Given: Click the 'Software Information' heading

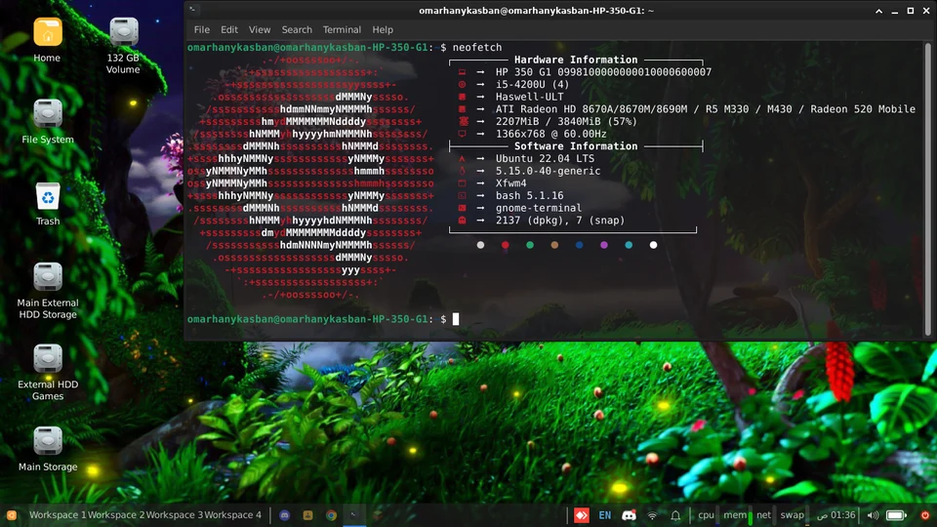Looking at the screenshot, I should (576, 145).
